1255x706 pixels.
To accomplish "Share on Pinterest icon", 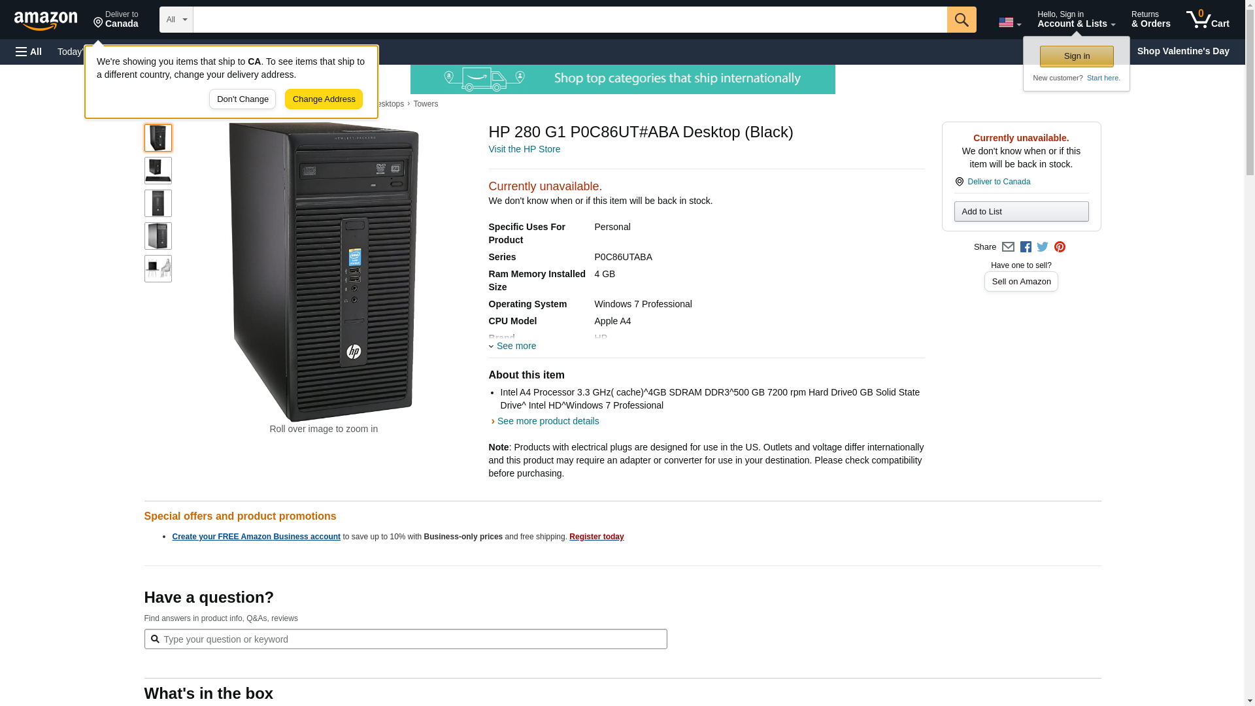I will pos(1060,247).
